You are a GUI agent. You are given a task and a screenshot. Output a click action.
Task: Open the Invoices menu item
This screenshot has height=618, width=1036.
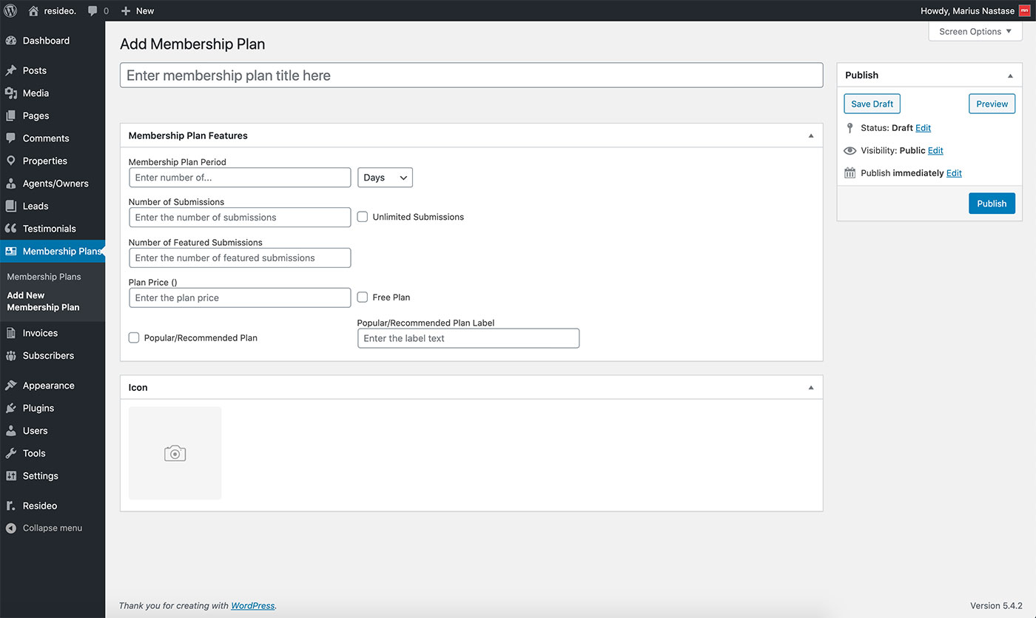pyautogui.click(x=40, y=333)
